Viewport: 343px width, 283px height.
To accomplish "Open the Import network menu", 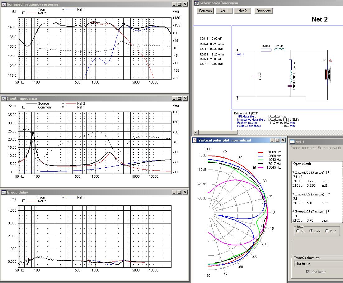I will (303, 148).
